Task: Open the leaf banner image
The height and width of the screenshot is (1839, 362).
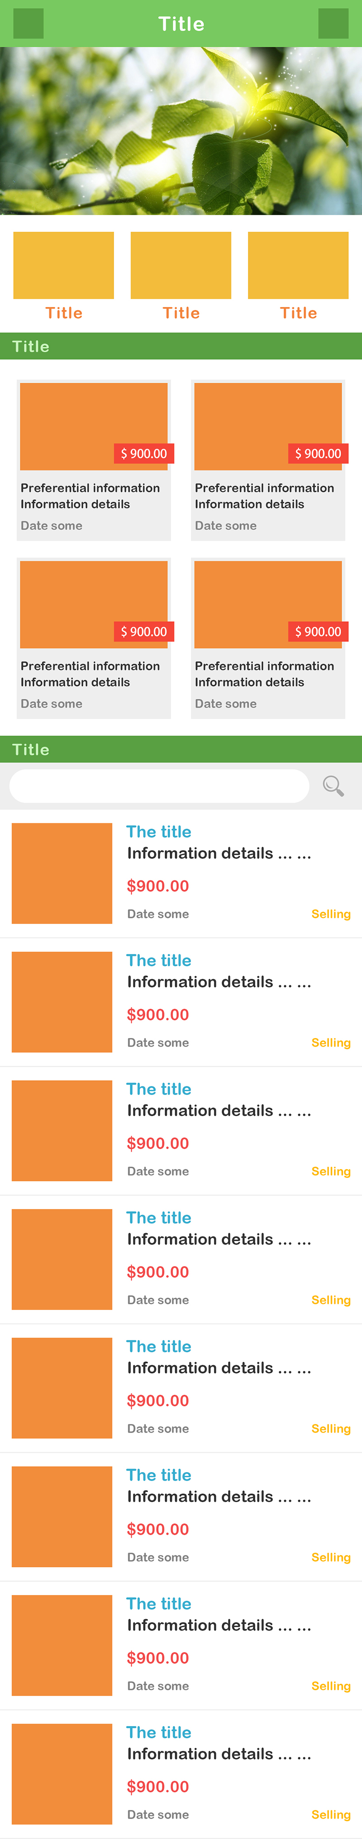Action: pyautogui.click(x=181, y=131)
